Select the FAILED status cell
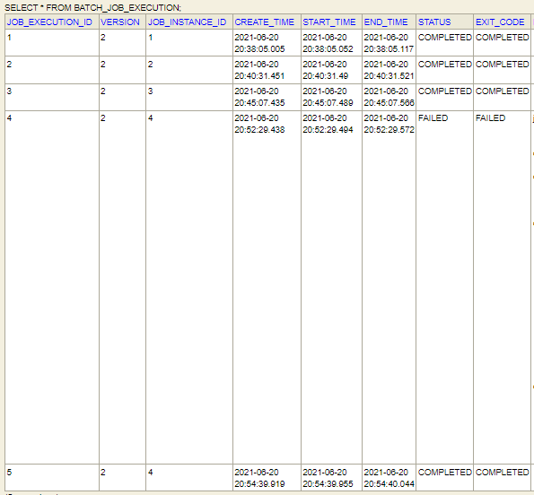 point(445,287)
